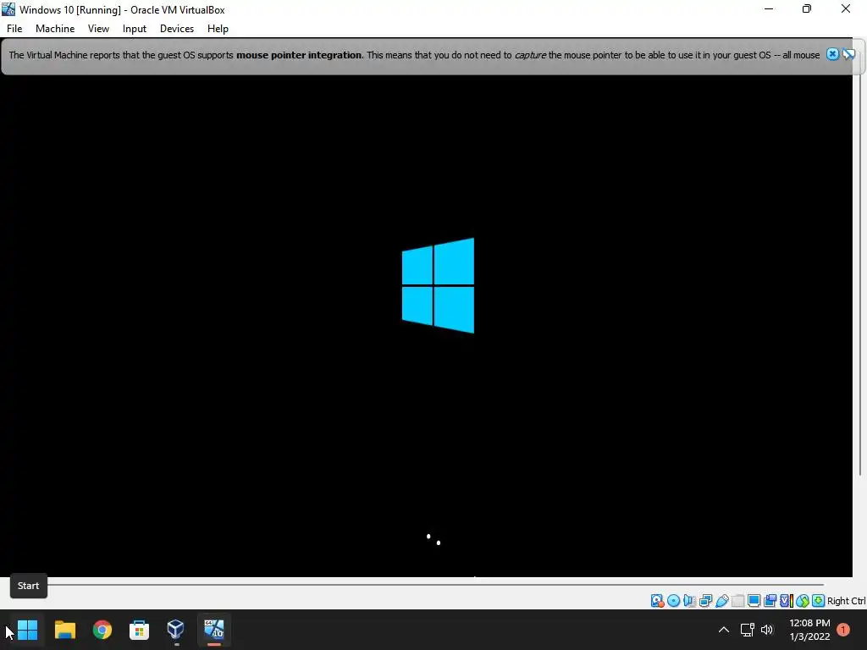This screenshot has width=867, height=650.
Task: Open the Help menu
Action: (218, 29)
